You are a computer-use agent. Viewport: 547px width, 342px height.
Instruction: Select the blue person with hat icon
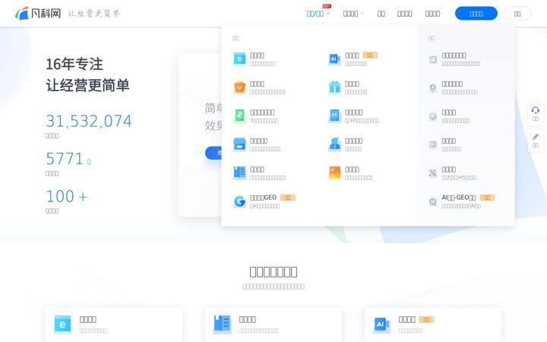pyautogui.click(x=334, y=144)
